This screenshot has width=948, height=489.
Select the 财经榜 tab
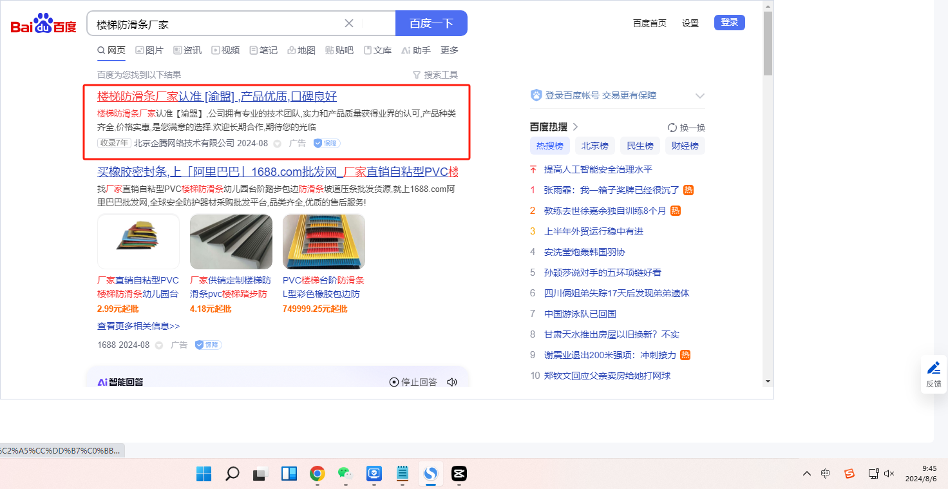[685, 146]
